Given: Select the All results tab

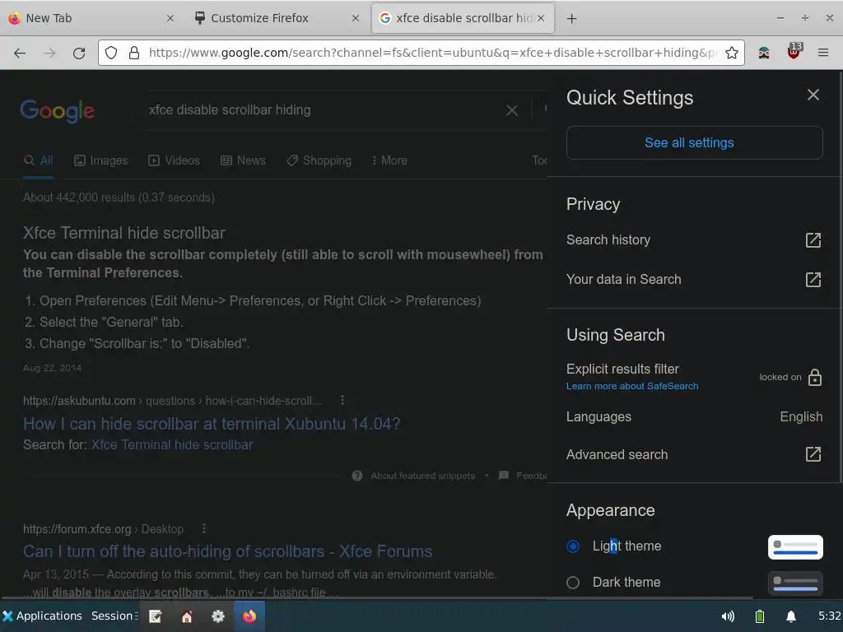Looking at the screenshot, I should coord(38,160).
